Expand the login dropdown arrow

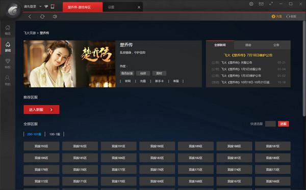pyautogui.click(x=40, y=7)
